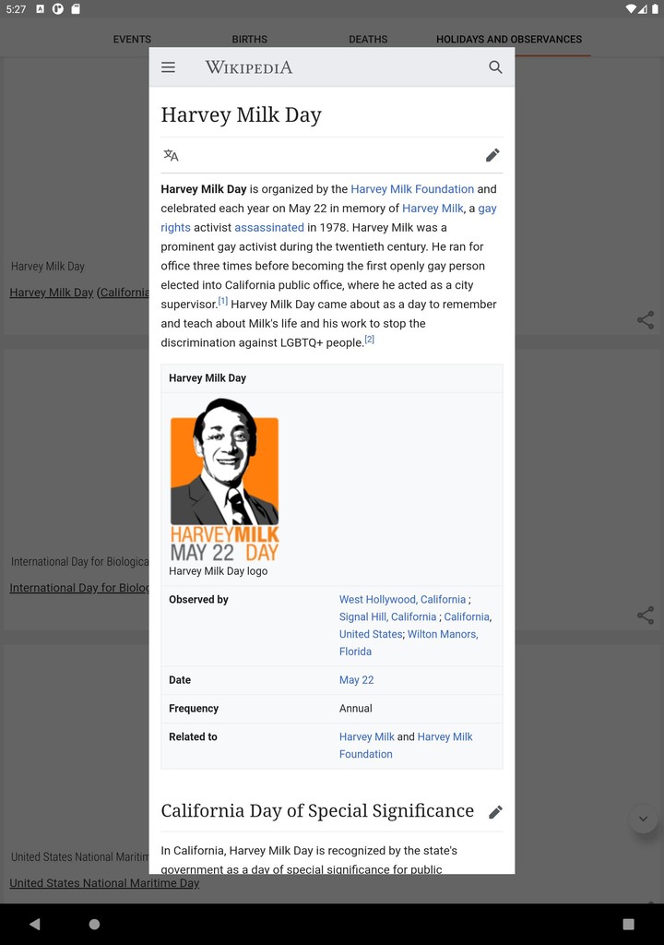Switch to the Births tab

click(x=249, y=39)
